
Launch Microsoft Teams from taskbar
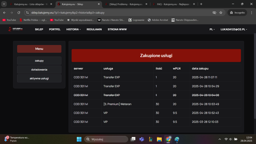(x=142, y=139)
